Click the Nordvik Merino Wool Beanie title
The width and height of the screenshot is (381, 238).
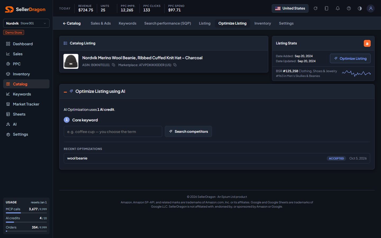[x=142, y=58]
